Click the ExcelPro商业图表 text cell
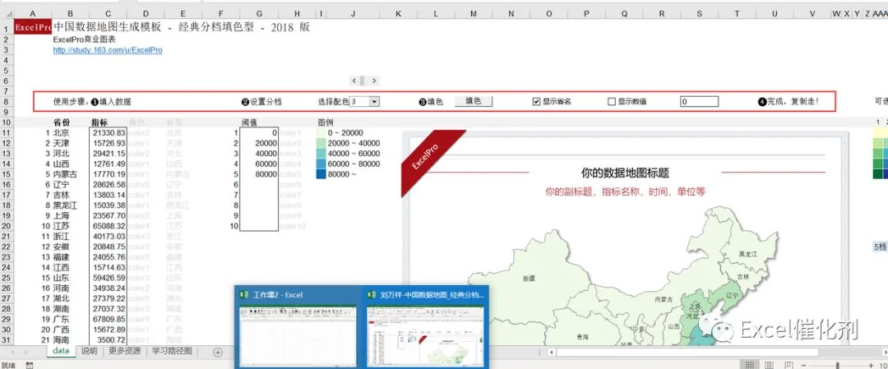The image size is (888, 369). pos(85,40)
